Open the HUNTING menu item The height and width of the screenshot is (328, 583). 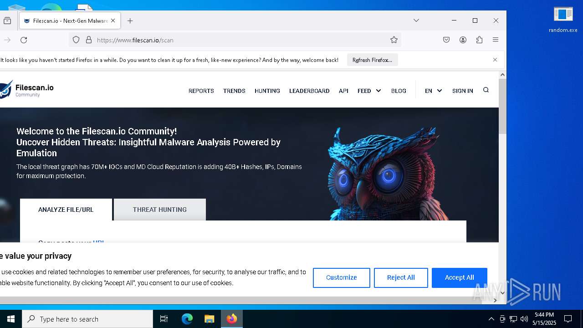[x=267, y=91]
